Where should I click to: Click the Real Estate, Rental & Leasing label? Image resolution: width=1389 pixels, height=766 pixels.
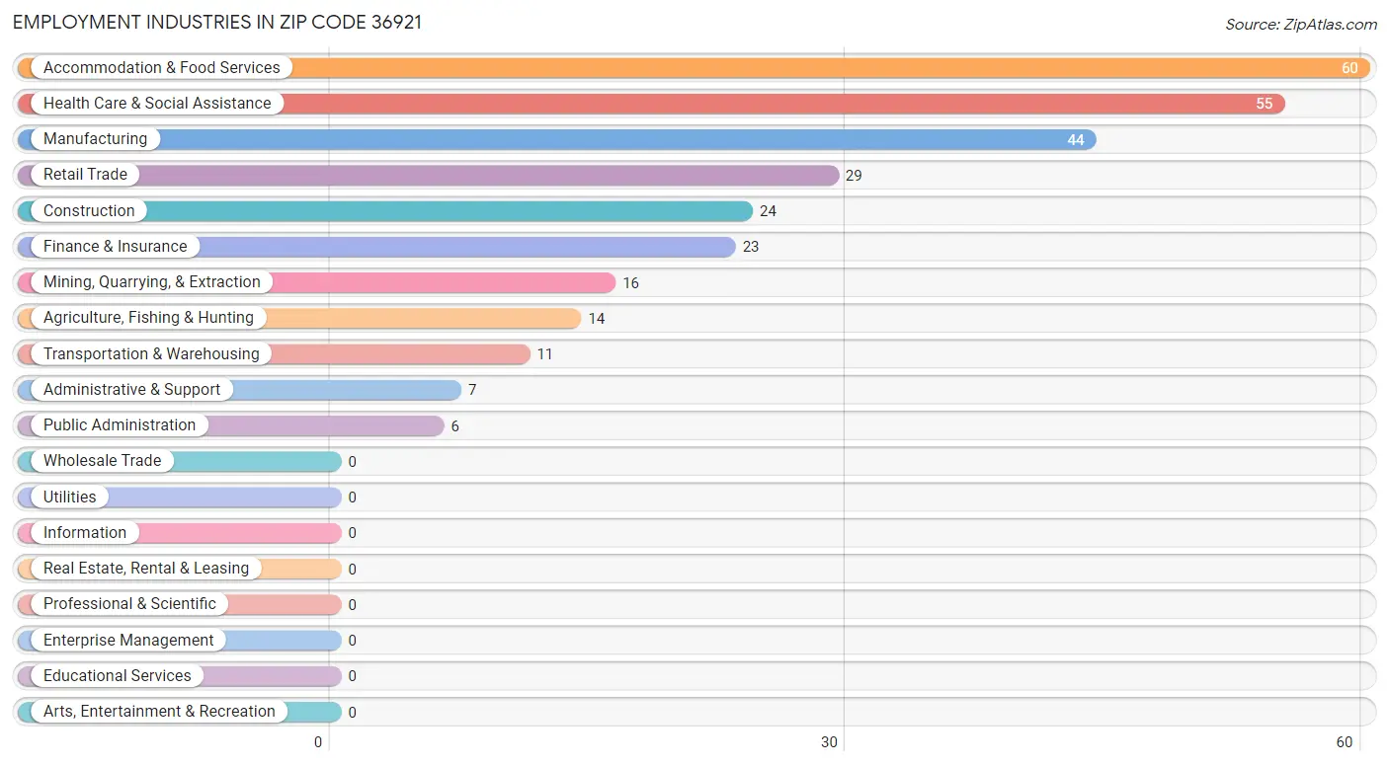pyautogui.click(x=146, y=568)
